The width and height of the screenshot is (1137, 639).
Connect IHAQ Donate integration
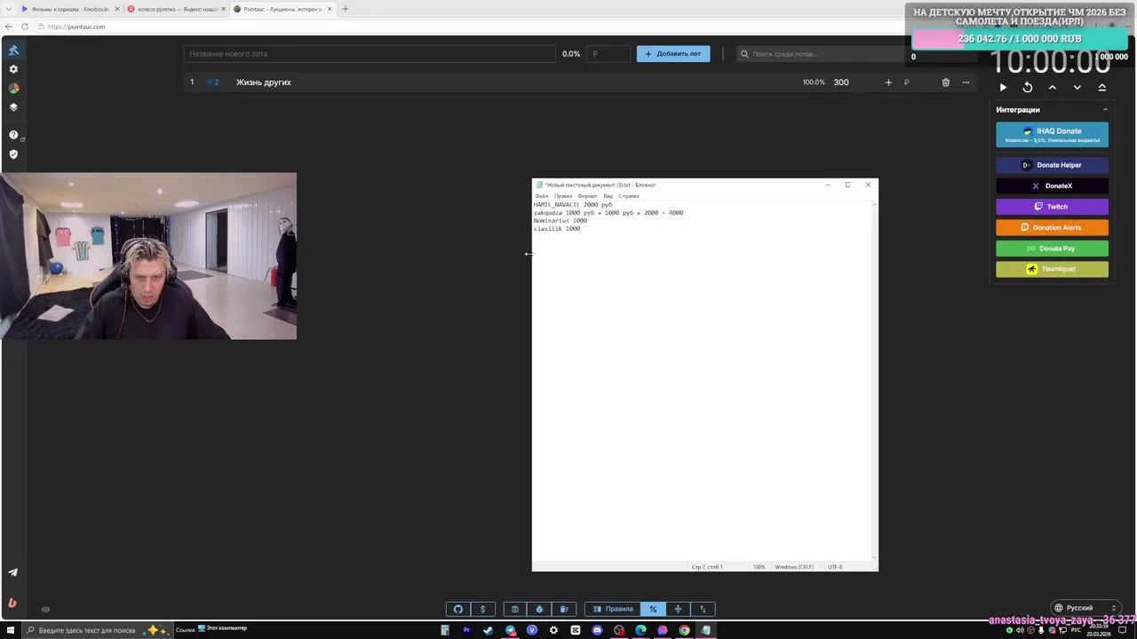coord(1052,135)
